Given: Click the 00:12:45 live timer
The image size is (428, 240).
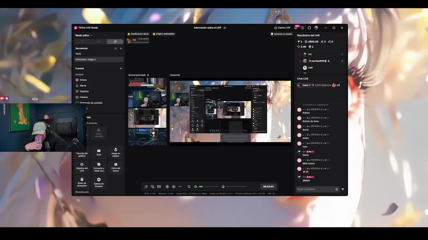Looking at the screenshot, I should pos(268,187).
